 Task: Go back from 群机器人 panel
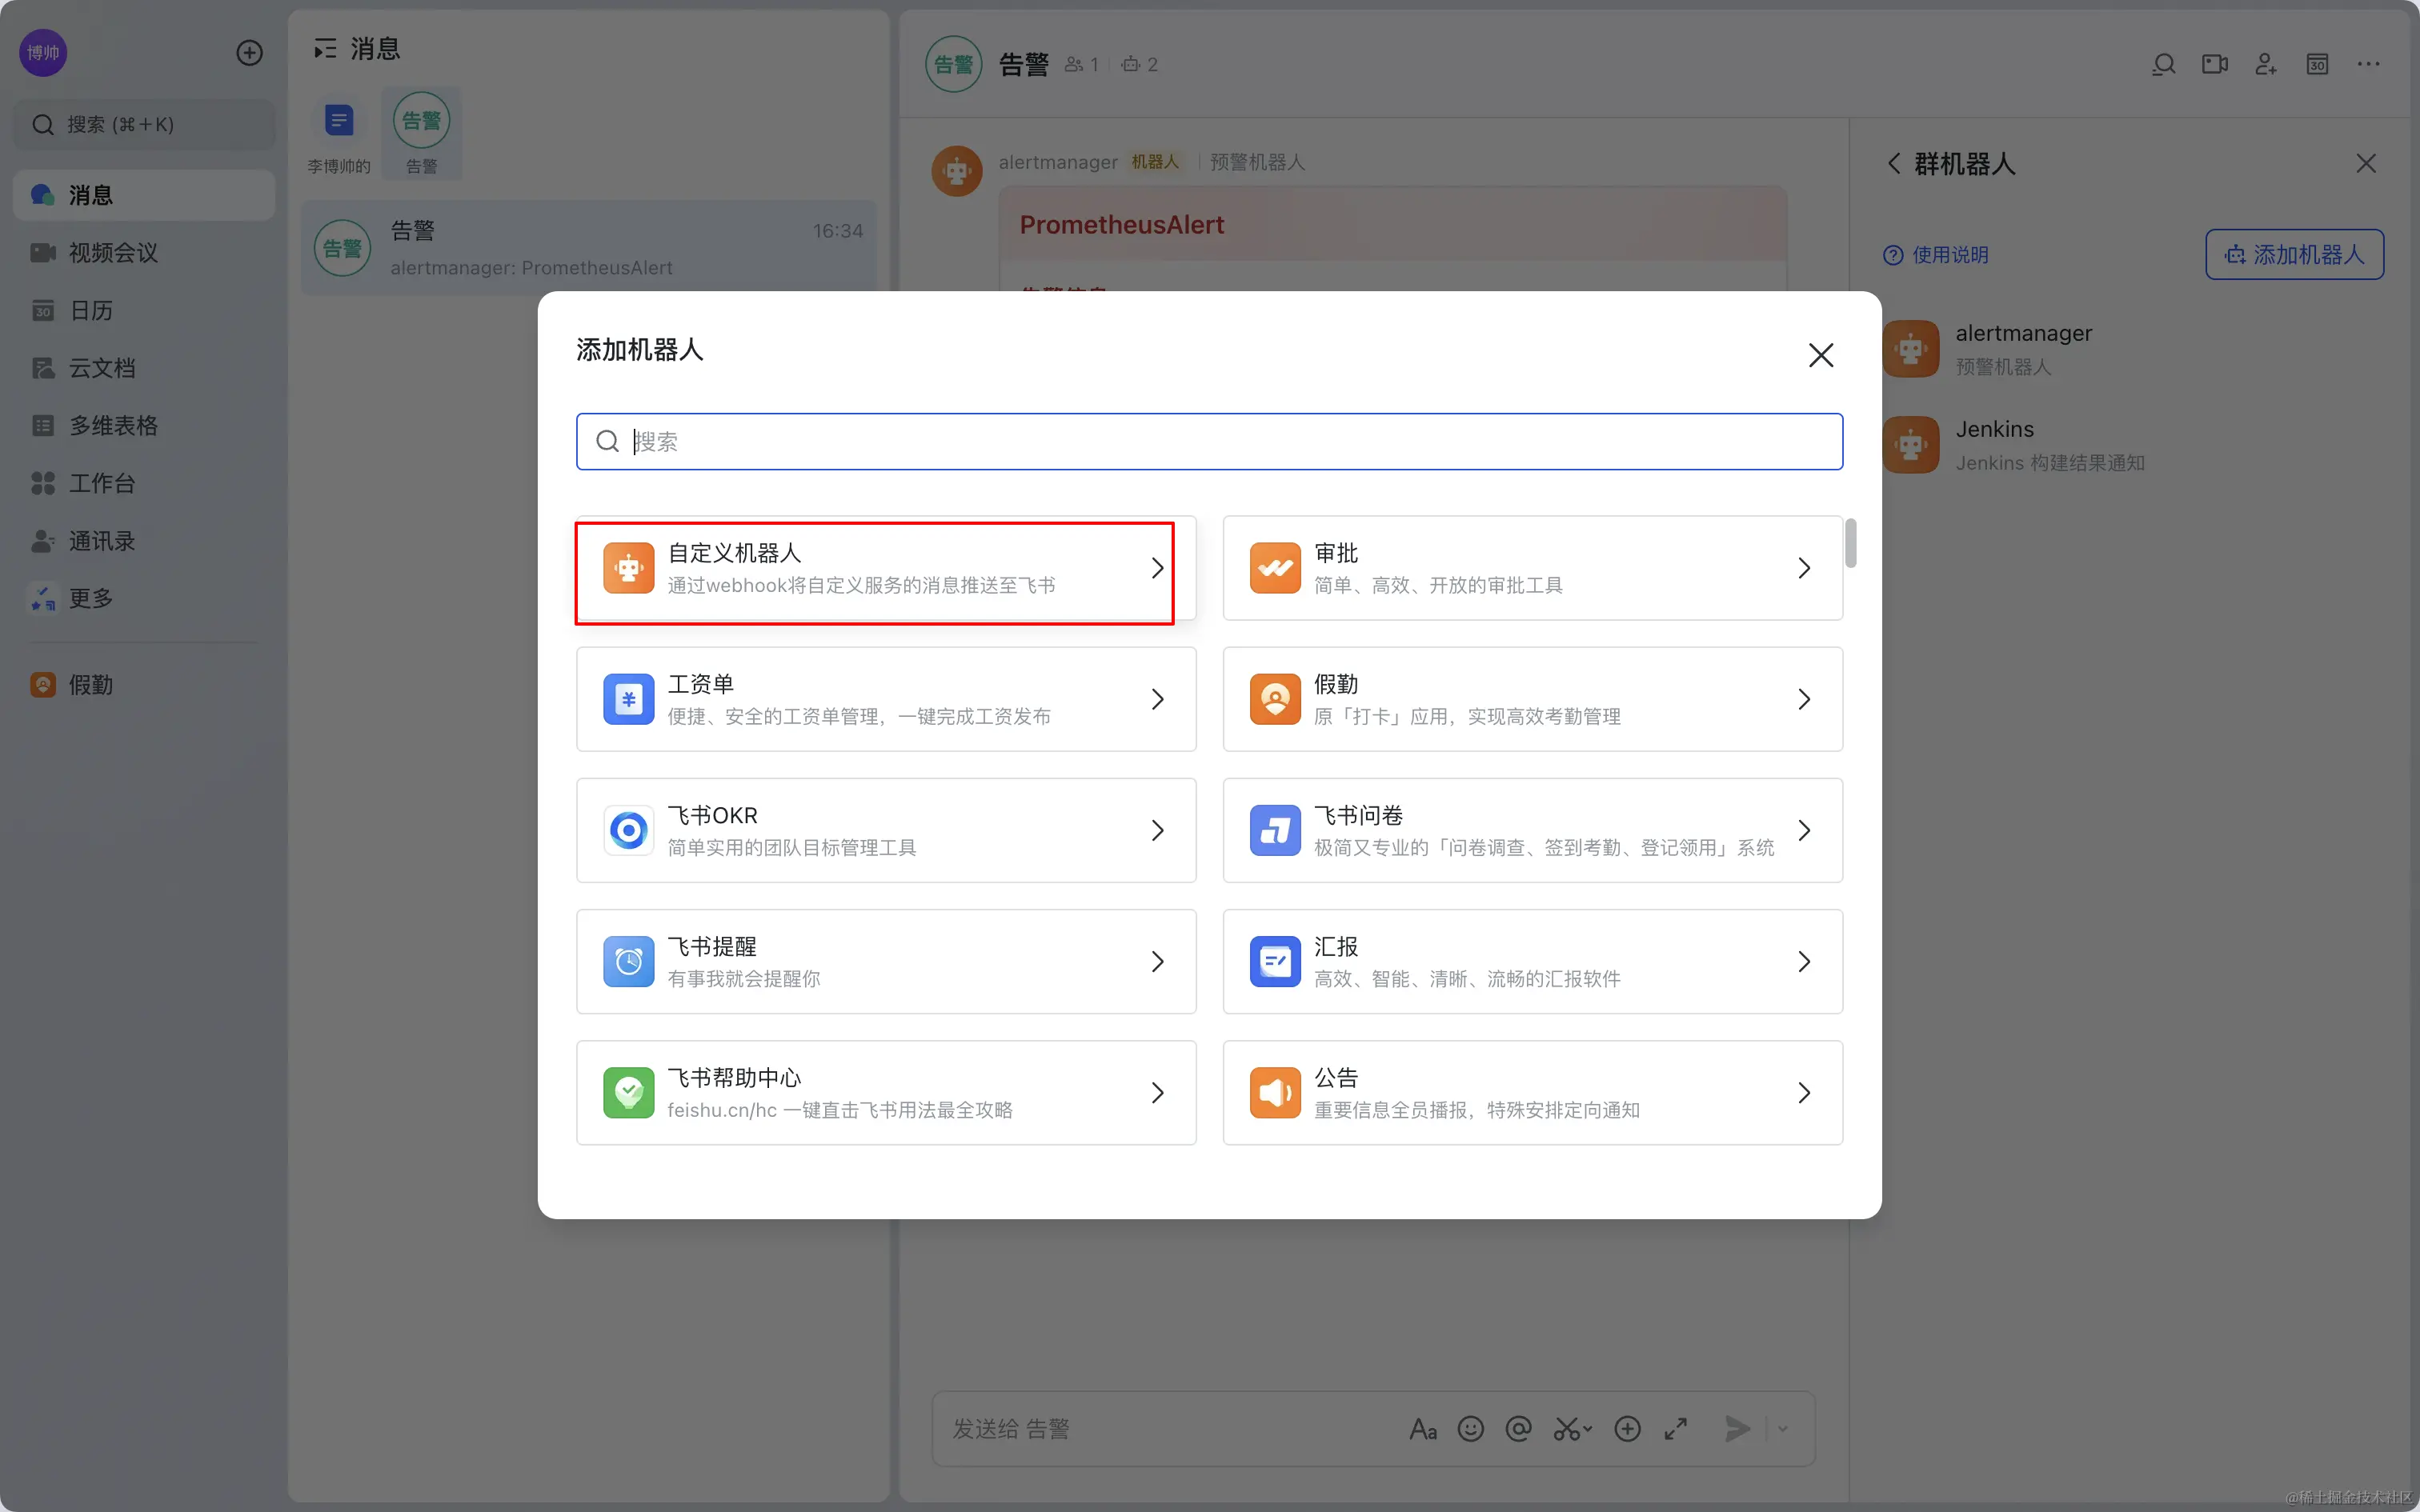(x=1893, y=164)
